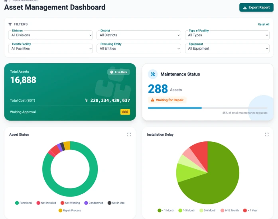
Task: Toggle 6-12 Month legend item
Action: [x=230, y=211]
